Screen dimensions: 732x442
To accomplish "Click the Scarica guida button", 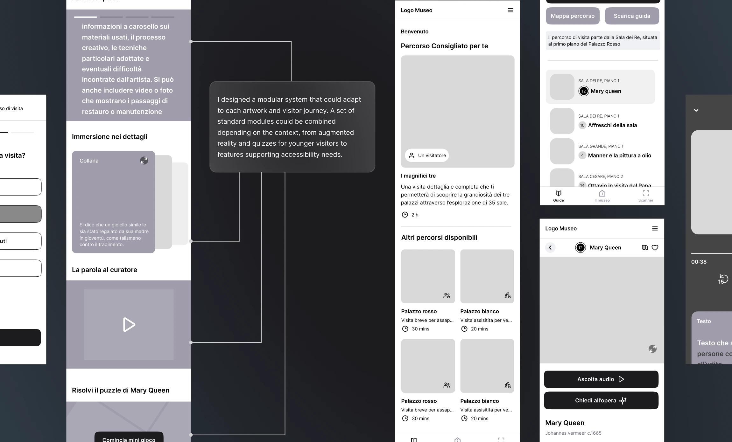I will pyautogui.click(x=632, y=16).
